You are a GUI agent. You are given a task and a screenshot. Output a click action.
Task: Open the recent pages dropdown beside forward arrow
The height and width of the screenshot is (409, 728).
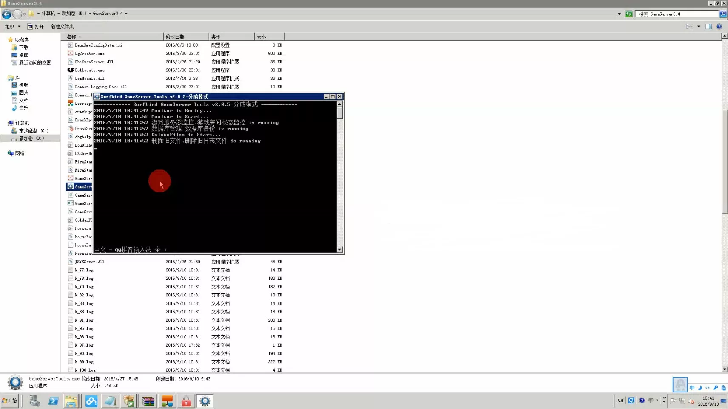[25, 14]
